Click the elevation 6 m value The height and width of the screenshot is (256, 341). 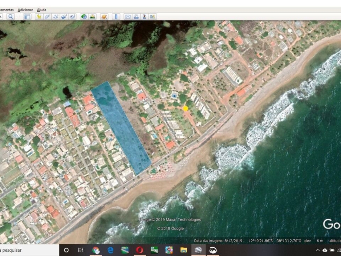click(320, 240)
